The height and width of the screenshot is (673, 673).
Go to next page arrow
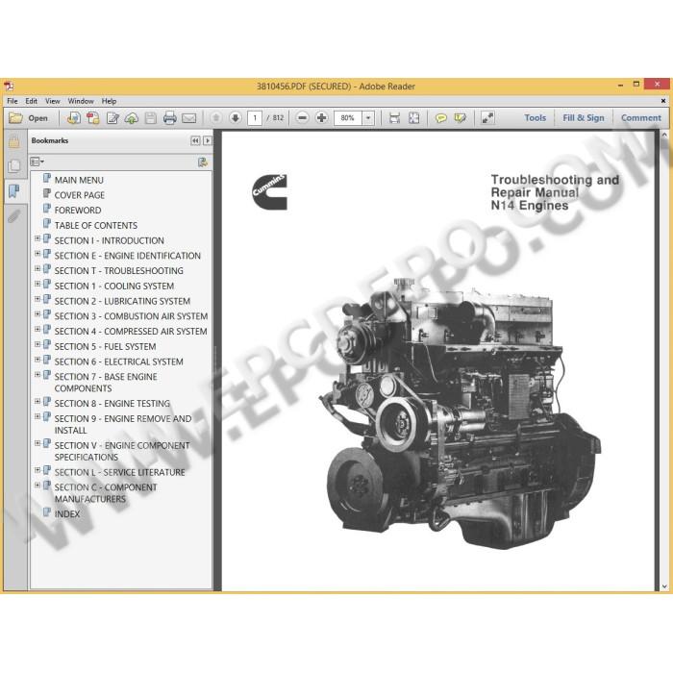pyautogui.click(x=236, y=117)
